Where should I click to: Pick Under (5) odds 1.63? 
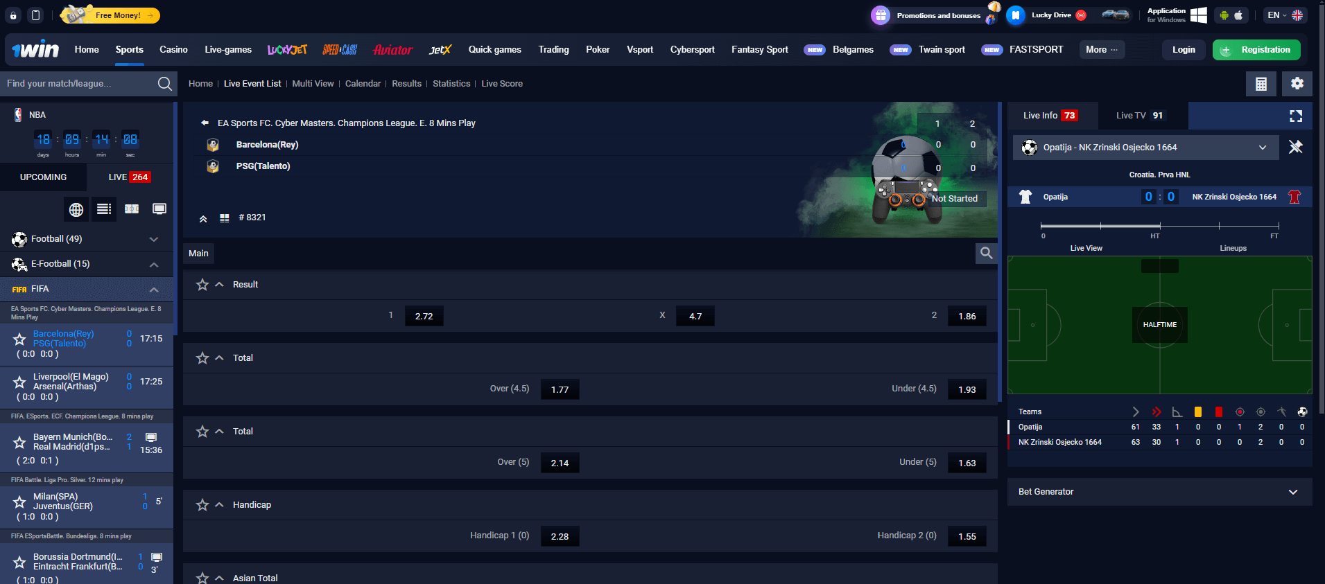967,463
